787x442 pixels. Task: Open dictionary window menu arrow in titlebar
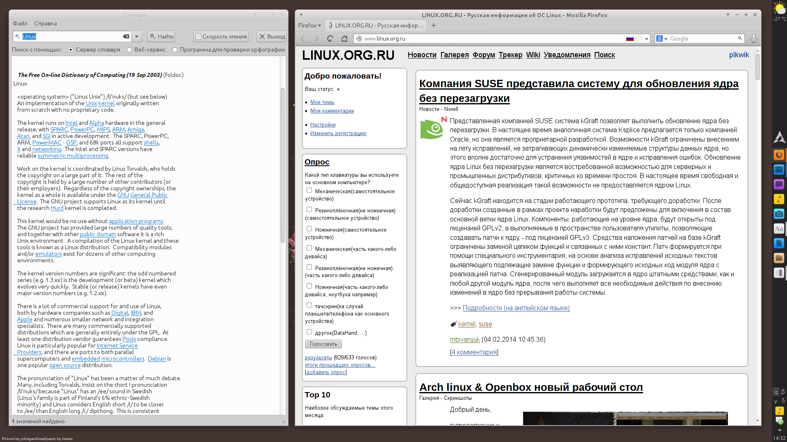point(15,15)
